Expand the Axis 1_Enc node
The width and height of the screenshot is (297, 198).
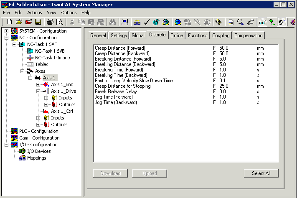tap(38, 84)
